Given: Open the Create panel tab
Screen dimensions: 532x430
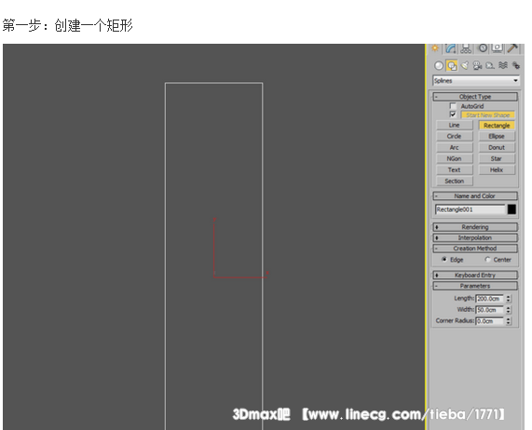Looking at the screenshot, I should click(435, 48).
